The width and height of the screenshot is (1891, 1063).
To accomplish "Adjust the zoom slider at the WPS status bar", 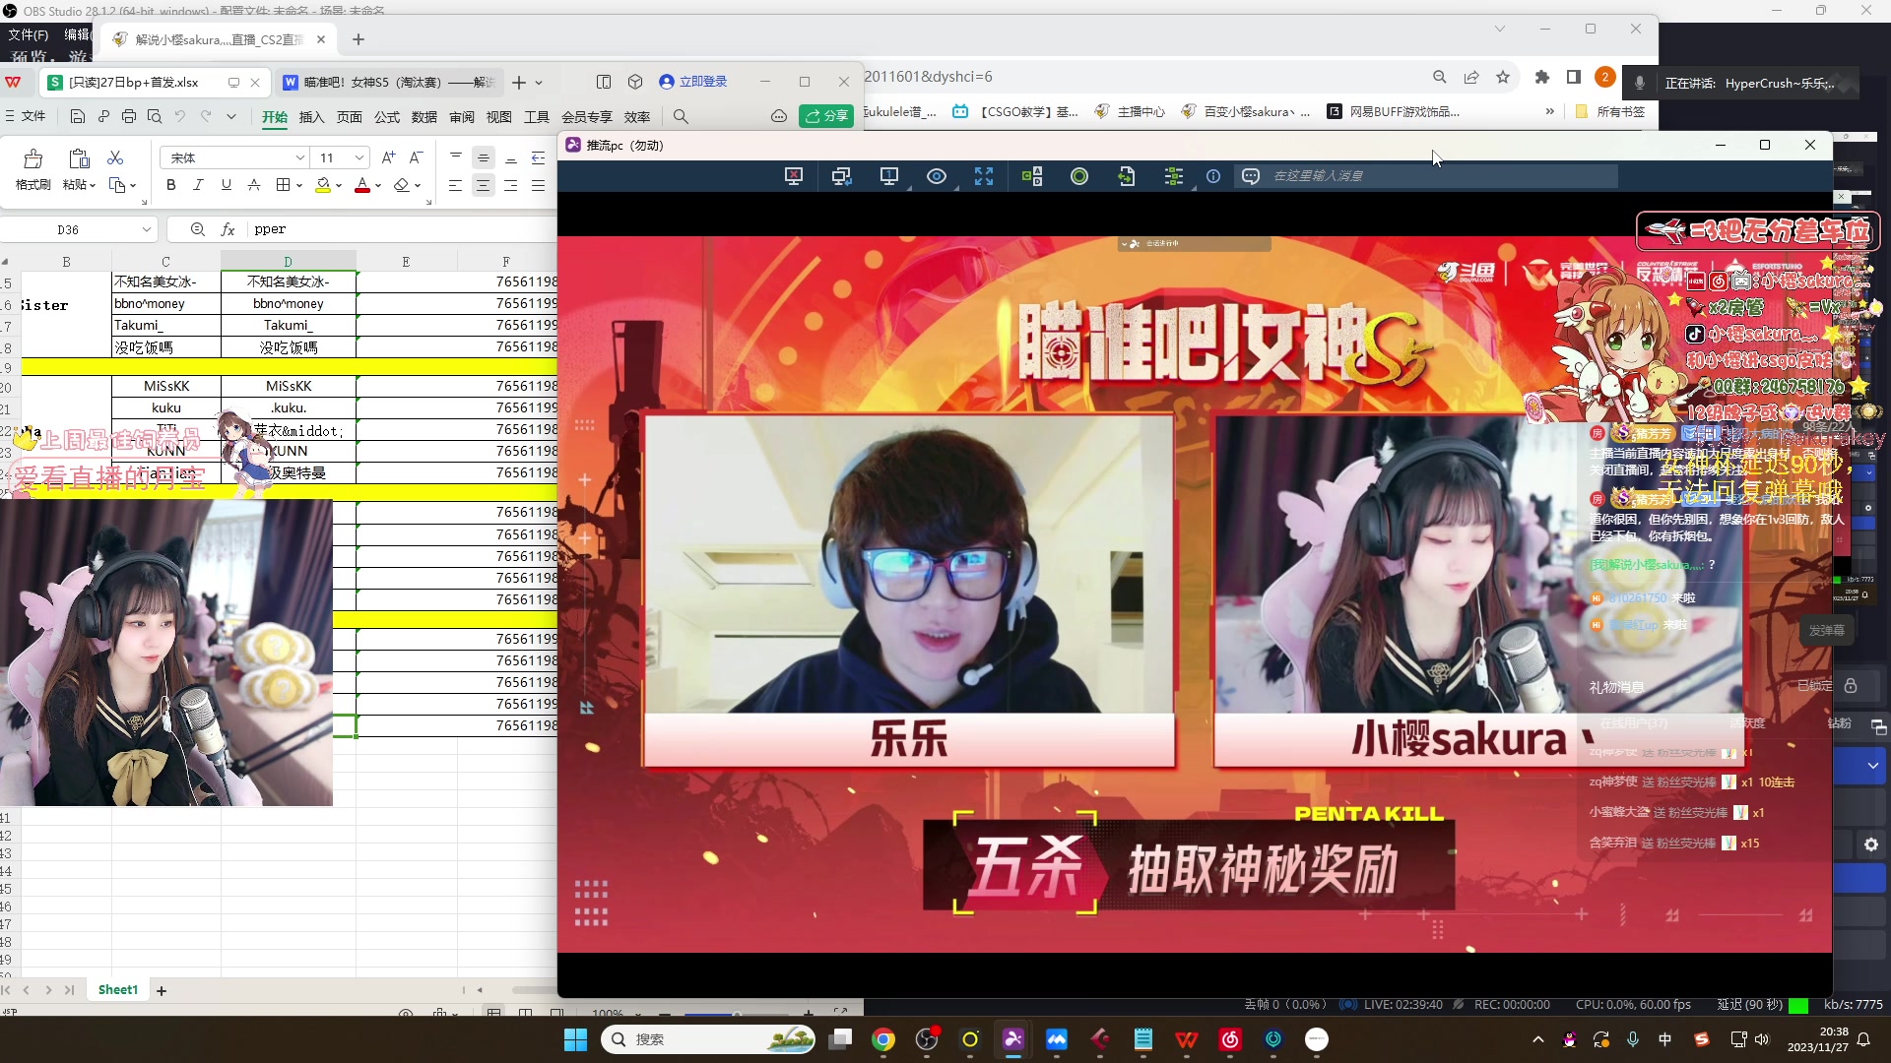I will (x=739, y=1014).
